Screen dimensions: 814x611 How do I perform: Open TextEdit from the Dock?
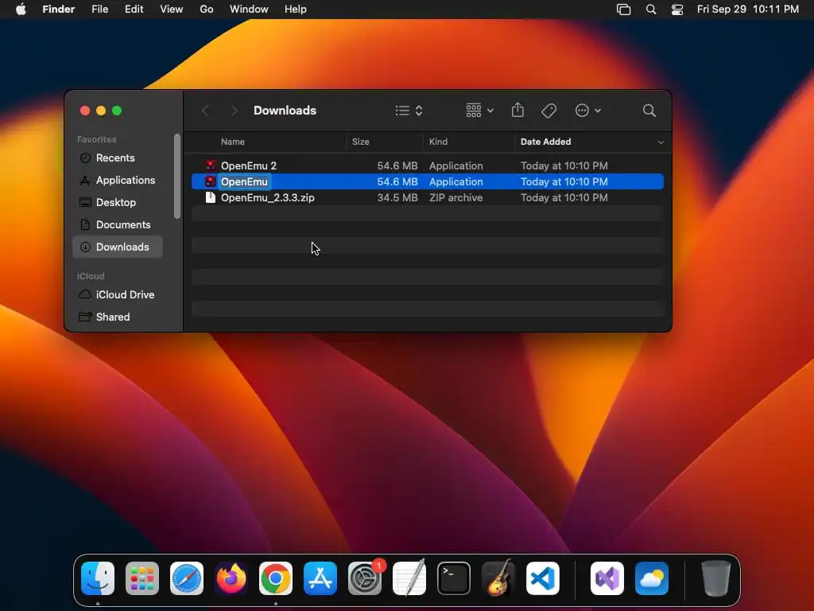(409, 578)
